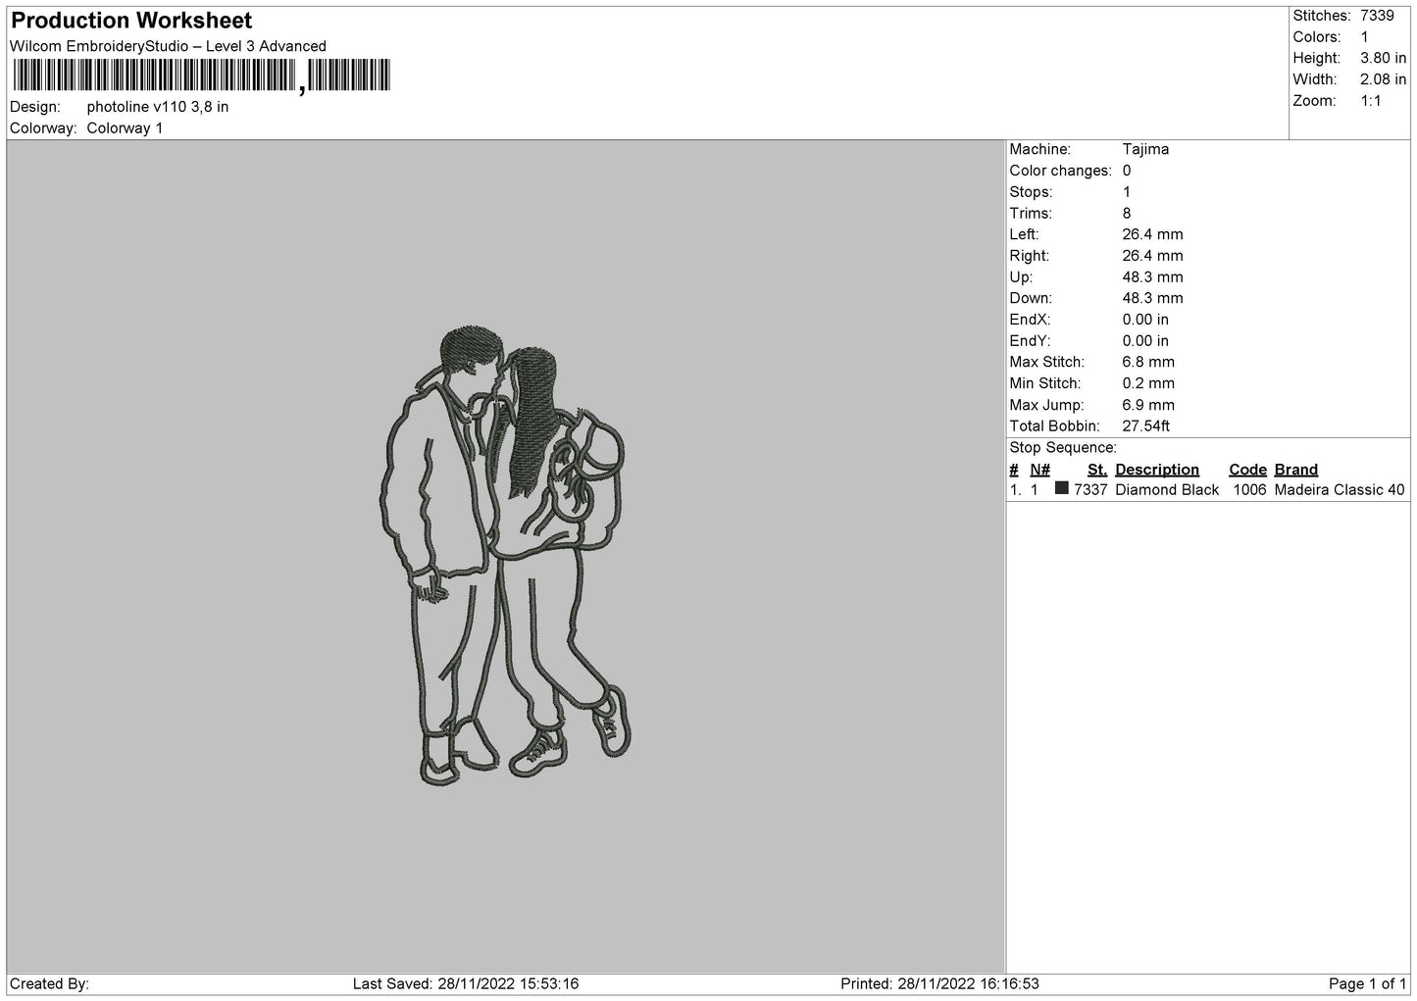
Task: Click thread code 1006
Action: pos(1249,490)
